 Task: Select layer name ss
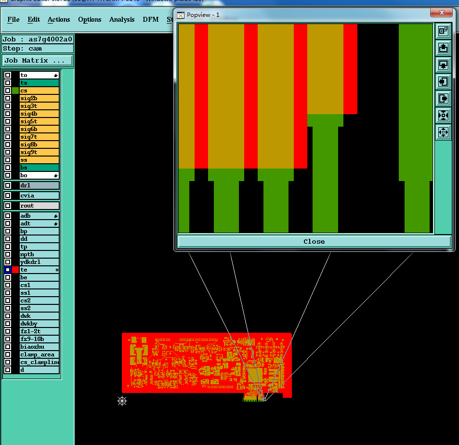click(x=39, y=160)
